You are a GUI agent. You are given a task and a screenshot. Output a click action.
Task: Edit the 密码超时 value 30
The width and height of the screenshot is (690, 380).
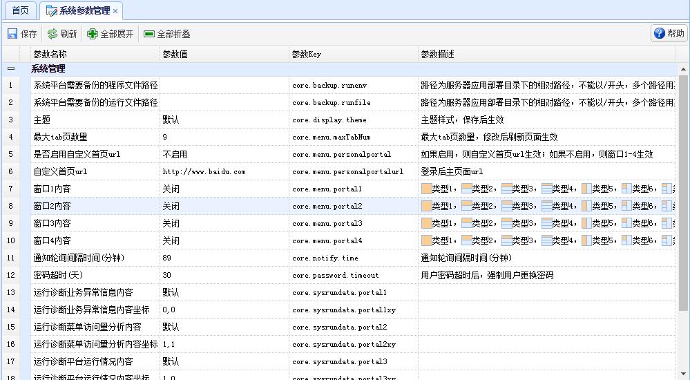click(224, 275)
